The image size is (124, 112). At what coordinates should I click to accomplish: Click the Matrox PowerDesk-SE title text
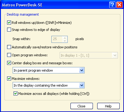(22, 5)
